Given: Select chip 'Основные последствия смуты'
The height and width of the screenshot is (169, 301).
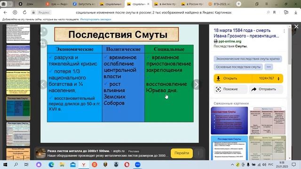Looking at the screenshot, I should (x=238, y=67).
